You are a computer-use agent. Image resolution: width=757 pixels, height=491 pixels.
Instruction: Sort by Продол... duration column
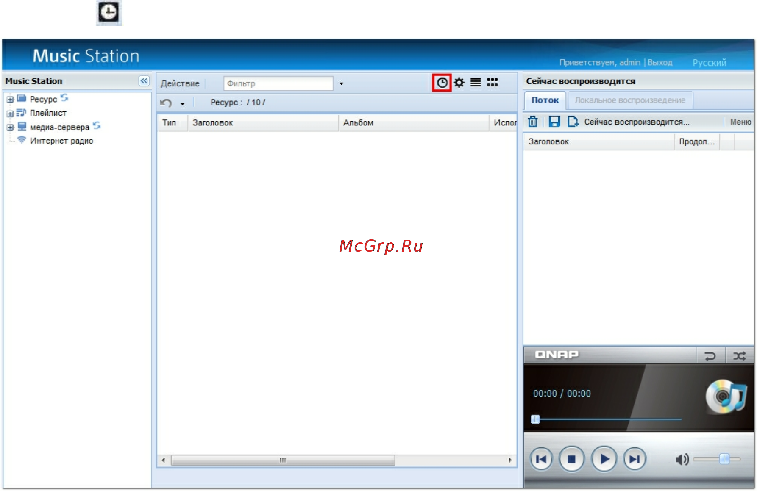[697, 141]
